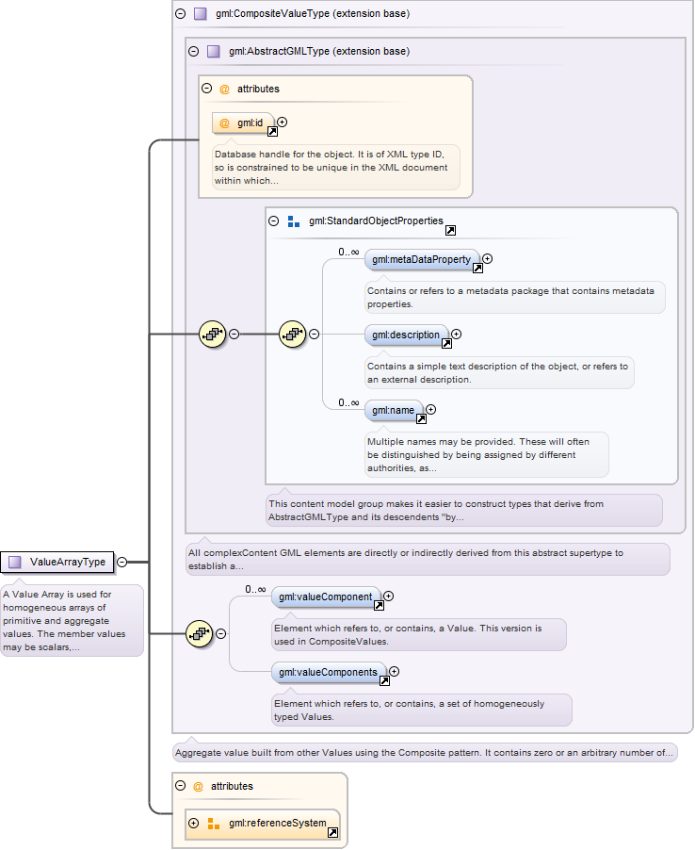Select the gml:id attribute box
The image size is (695, 850).
[243, 123]
